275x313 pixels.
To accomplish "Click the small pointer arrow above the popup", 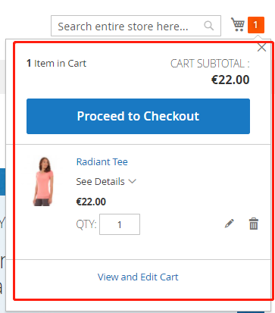I will (258, 38).
